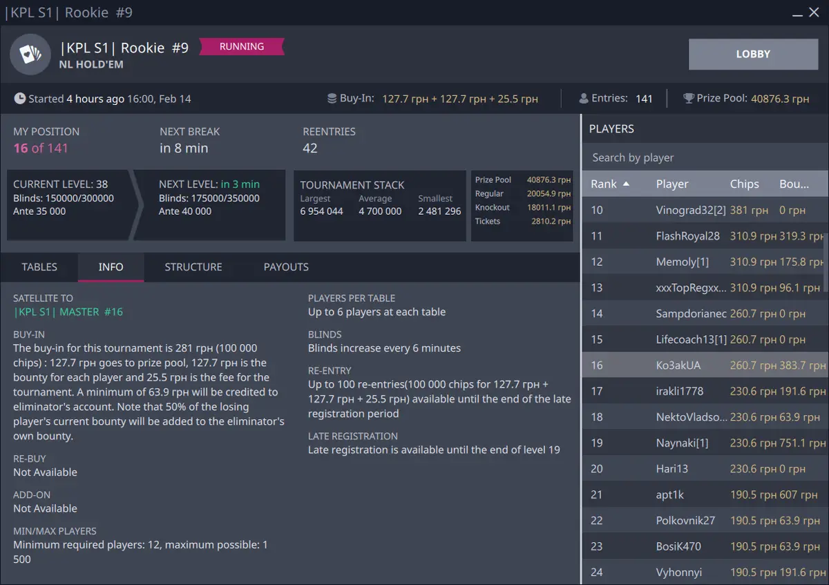Sort players by Chips column
This screenshot has width=829, height=585.
(x=744, y=184)
